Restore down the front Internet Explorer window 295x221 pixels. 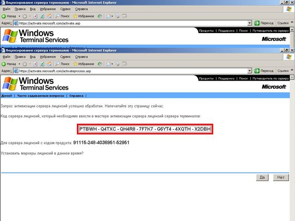[287, 50]
